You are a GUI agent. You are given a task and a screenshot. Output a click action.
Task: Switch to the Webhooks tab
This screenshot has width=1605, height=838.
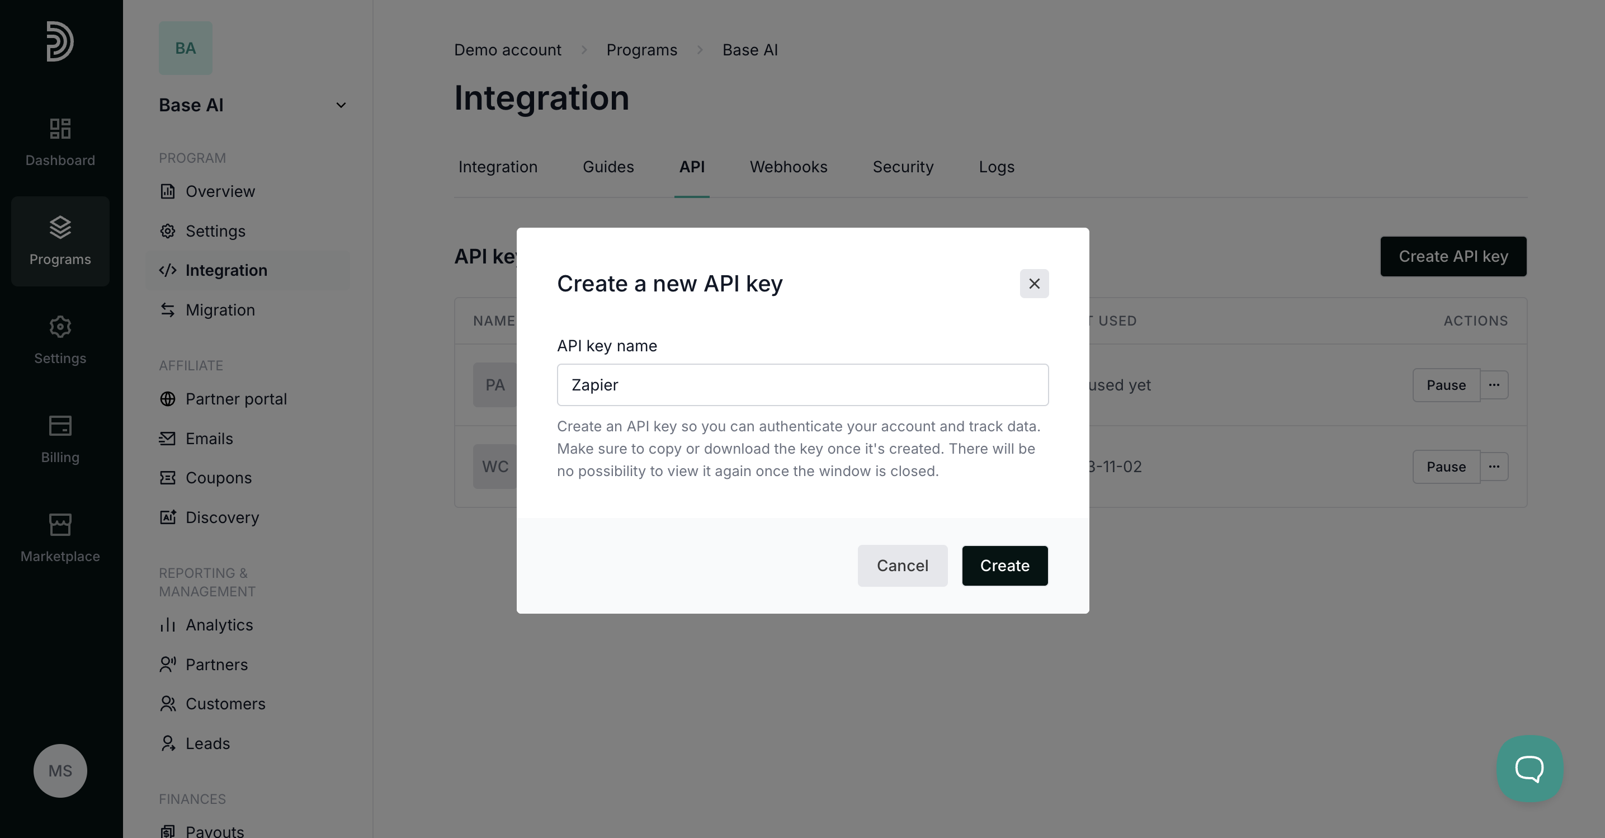tap(788, 167)
